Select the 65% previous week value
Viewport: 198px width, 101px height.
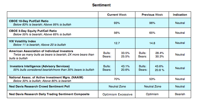tap(152, 33)
